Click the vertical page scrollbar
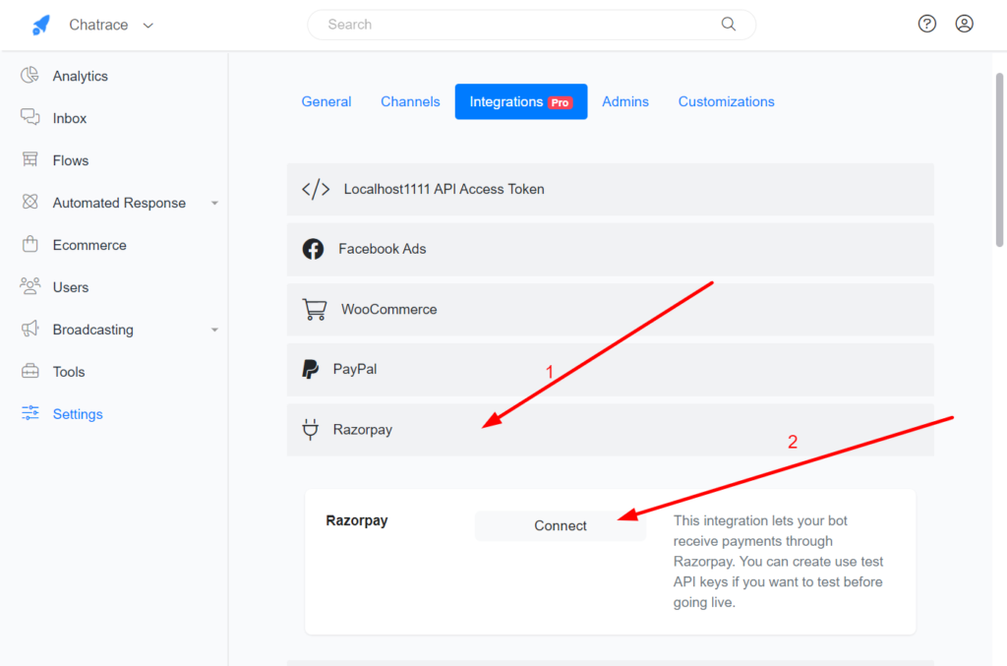 [x=999, y=159]
